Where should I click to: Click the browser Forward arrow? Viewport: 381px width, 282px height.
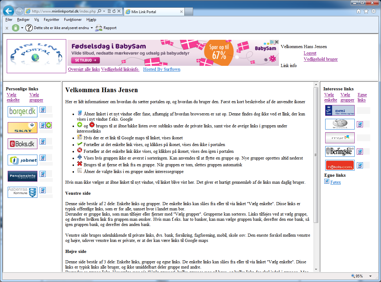[19, 11]
